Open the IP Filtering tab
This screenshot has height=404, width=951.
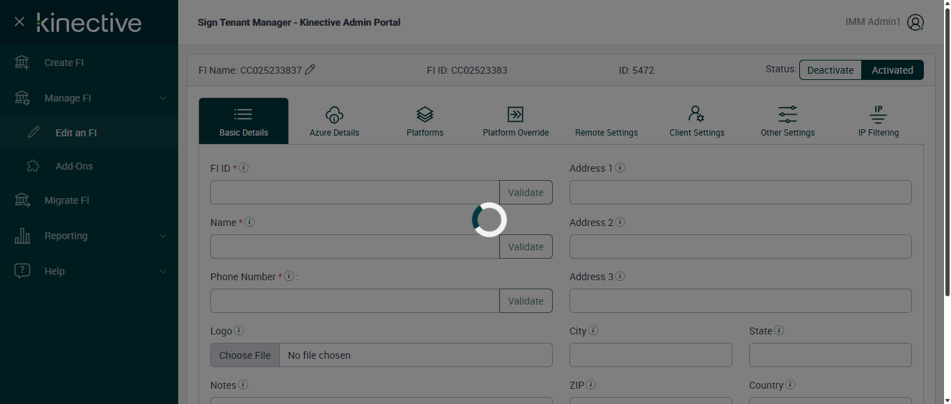point(878,121)
